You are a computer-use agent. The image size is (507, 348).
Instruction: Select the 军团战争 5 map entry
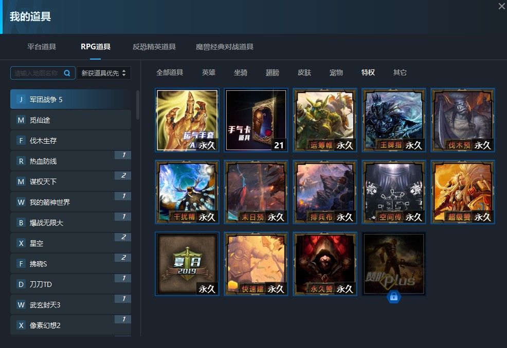click(x=70, y=100)
